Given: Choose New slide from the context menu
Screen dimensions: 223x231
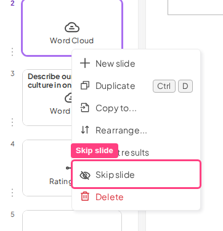Looking at the screenshot, I should click(x=136, y=64).
